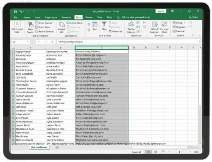
Task: Click the 100% zoom level
Action: [x=196, y=152]
